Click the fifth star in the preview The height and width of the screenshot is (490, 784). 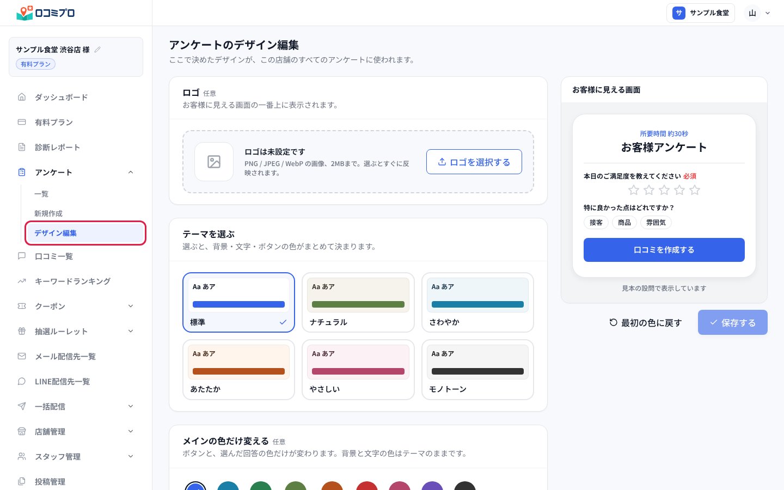[695, 190]
